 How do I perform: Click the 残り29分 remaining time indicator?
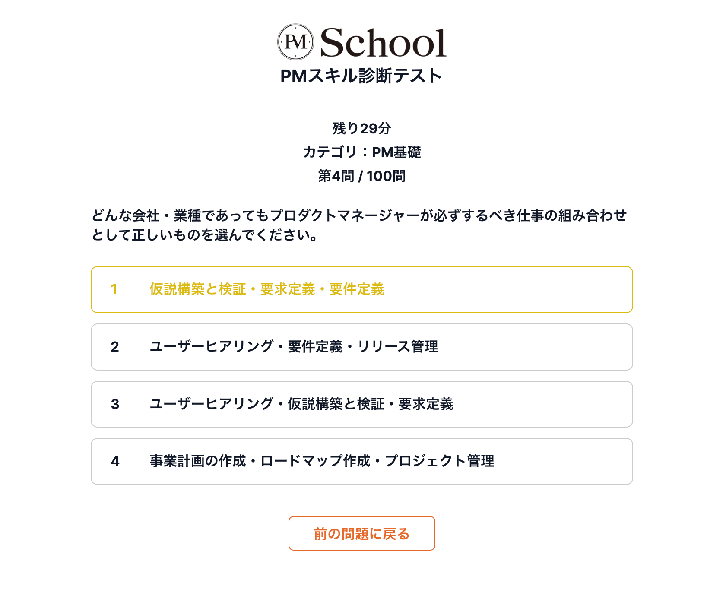(x=361, y=128)
